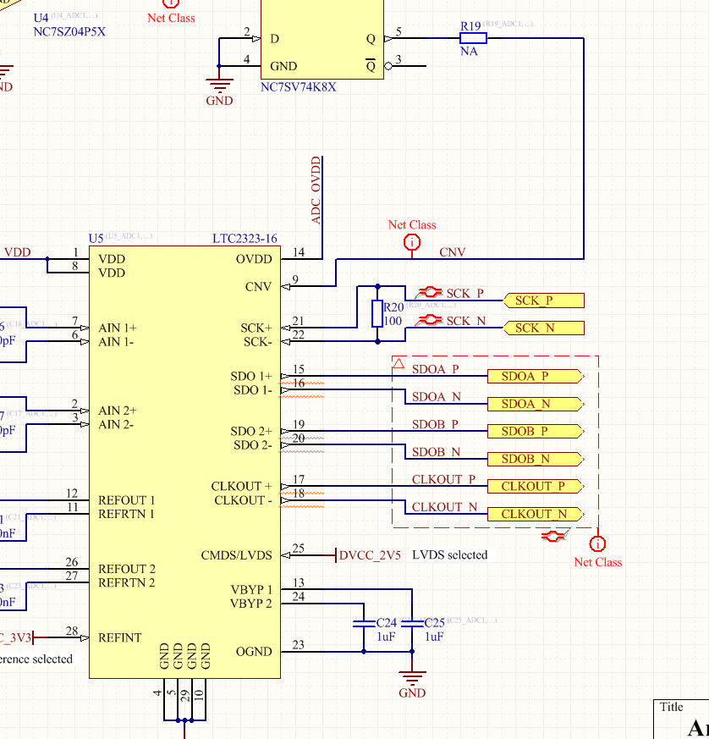Viewport: 709px width, 739px height.
Task: Select the 1uF value of C24
Action: tap(386, 637)
